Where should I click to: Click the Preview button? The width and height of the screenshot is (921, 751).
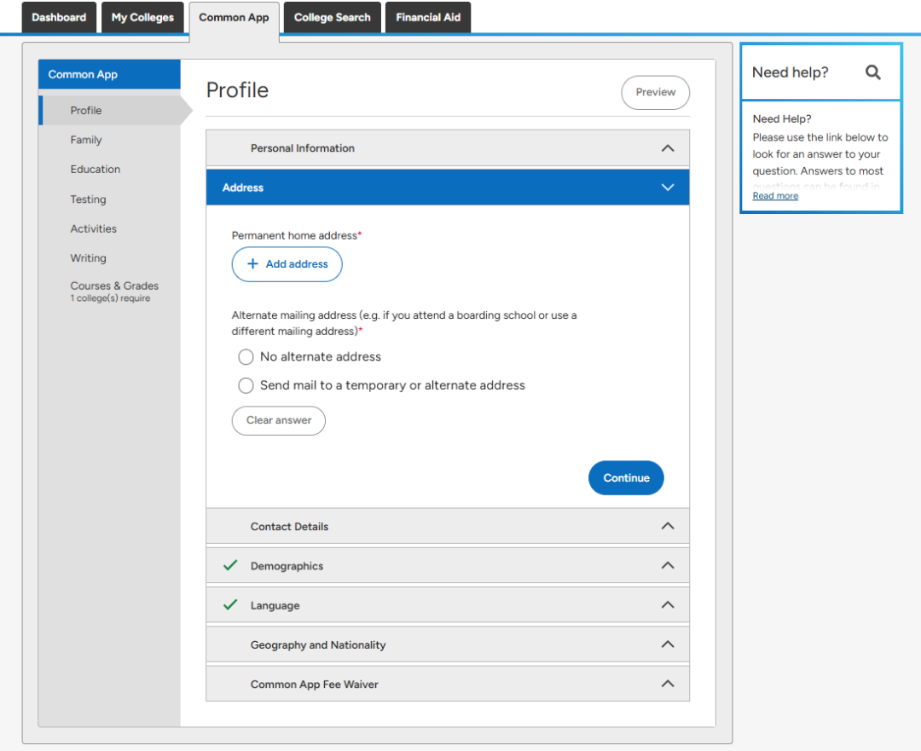pyautogui.click(x=656, y=92)
